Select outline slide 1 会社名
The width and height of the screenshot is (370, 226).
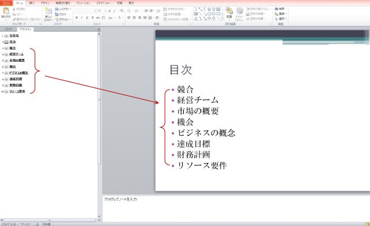point(14,36)
